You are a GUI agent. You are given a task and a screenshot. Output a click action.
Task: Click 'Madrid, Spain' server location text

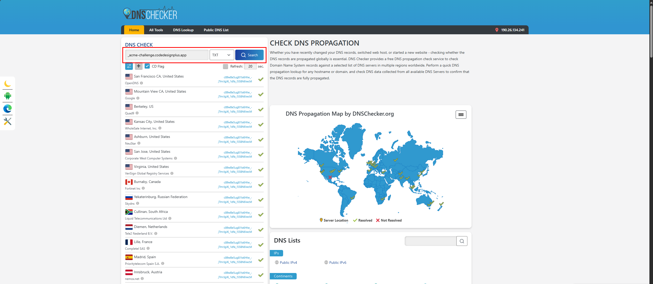coord(145,257)
